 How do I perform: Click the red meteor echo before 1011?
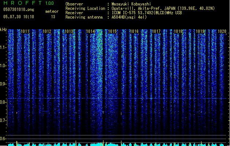17,113
